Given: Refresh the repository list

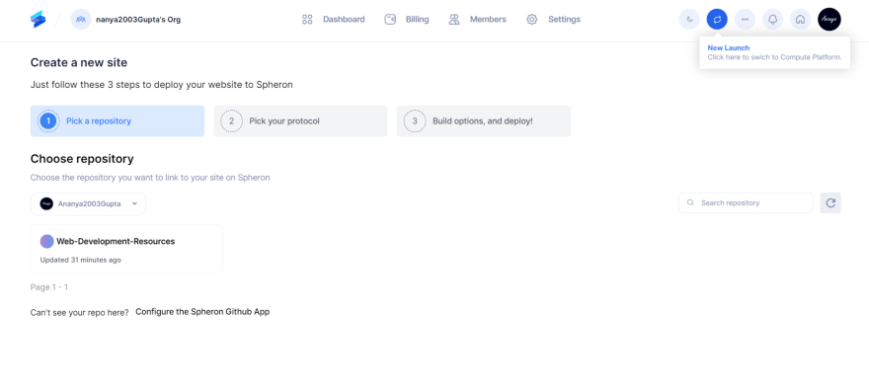Looking at the screenshot, I should [830, 202].
